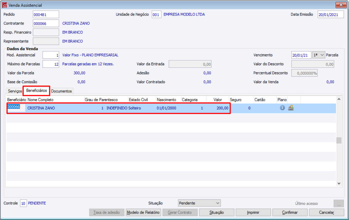The height and width of the screenshot is (220, 349).
Task: Click the Imprimir button
Action: point(253,213)
